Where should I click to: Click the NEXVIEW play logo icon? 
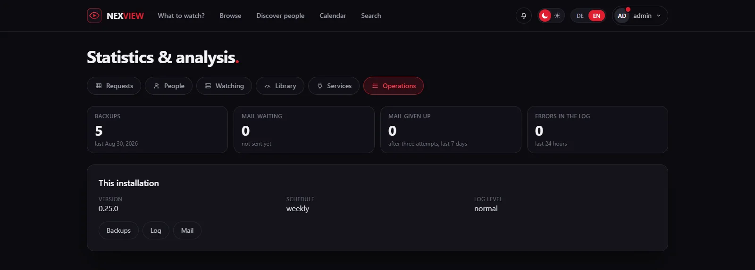click(94, 16)
